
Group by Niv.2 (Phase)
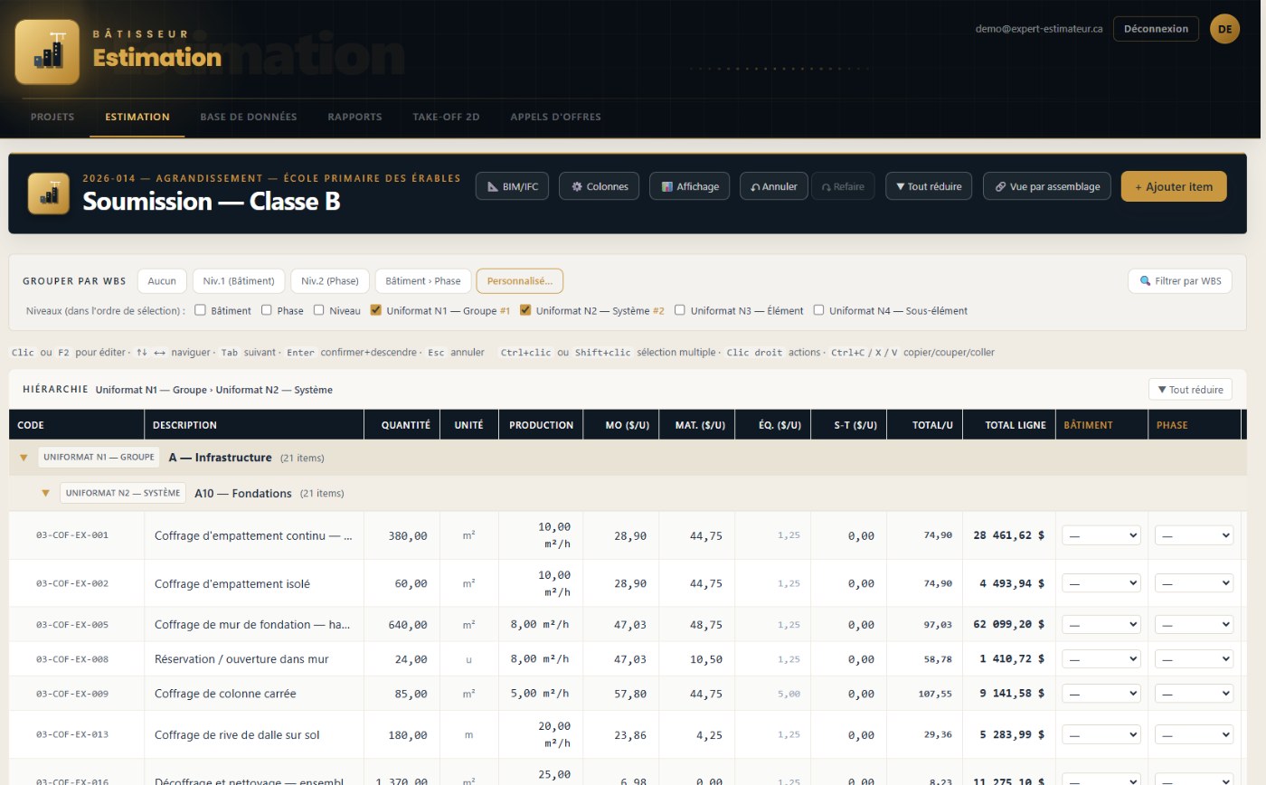point(330,280)
